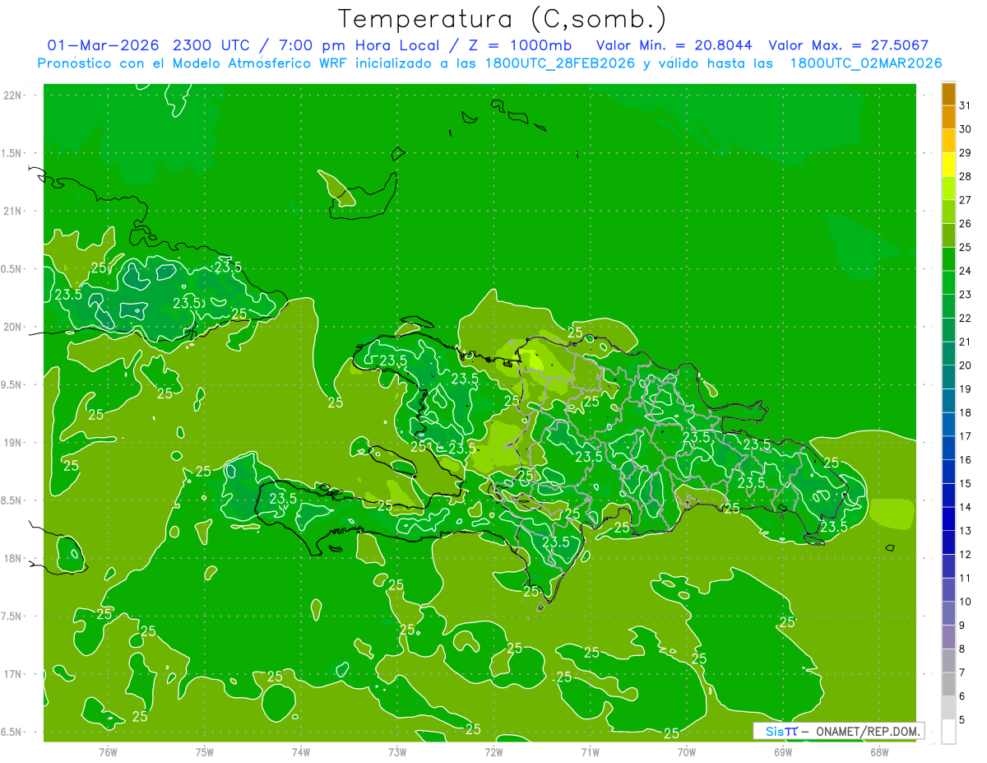Click the '21N' latitude axis label

(x=14, y=211)
